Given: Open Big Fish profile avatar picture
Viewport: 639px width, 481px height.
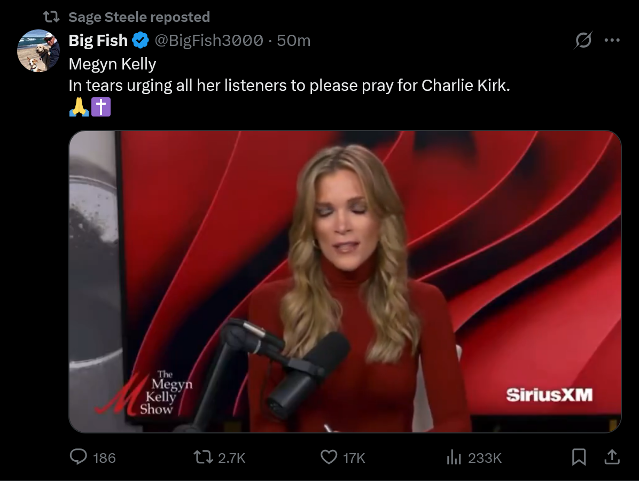Looking at the screenshot, I should [x=38, y=50].
